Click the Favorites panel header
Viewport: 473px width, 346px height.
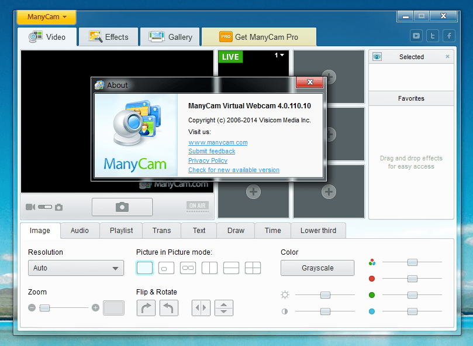tap(411, 98)
